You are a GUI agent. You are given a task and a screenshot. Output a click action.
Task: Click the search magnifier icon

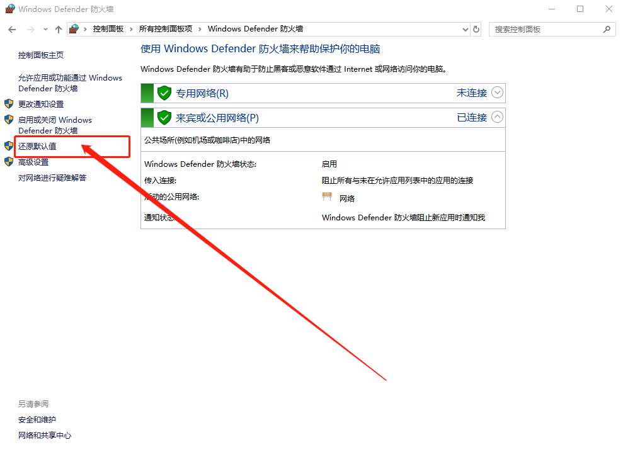pyautogui.click(x=607, y=29)
